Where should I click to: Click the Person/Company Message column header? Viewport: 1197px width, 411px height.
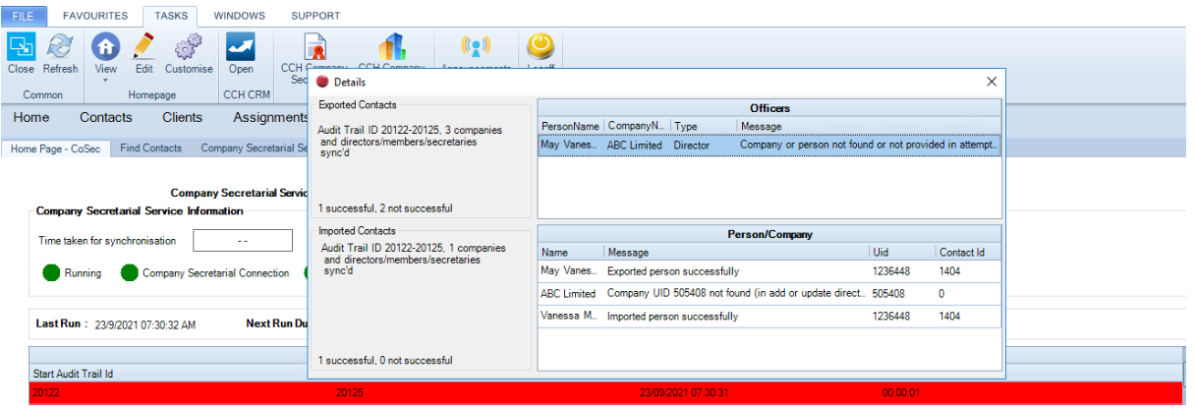(736, 252)
